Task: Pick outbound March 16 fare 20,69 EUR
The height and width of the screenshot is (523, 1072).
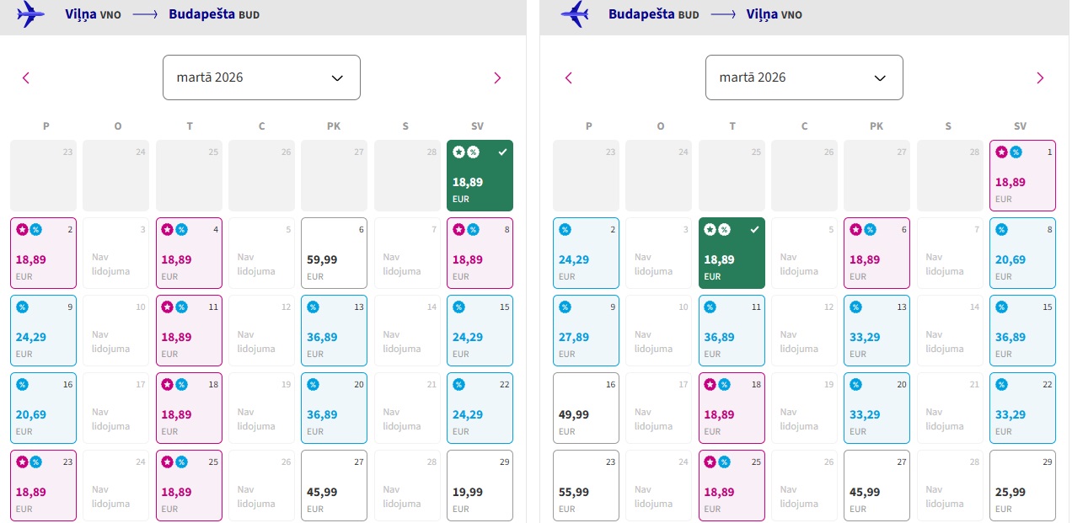Action: point(43,408)
